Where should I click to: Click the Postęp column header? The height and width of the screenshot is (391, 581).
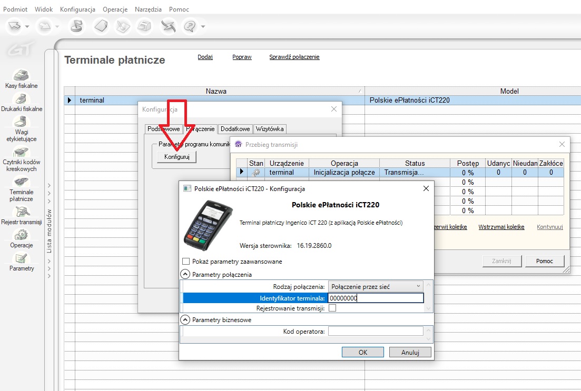coord(468,163)
